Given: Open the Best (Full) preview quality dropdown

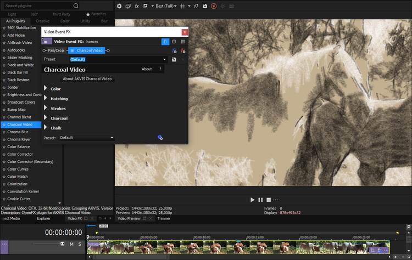Looking at the screenshot, I should point(166,6).
